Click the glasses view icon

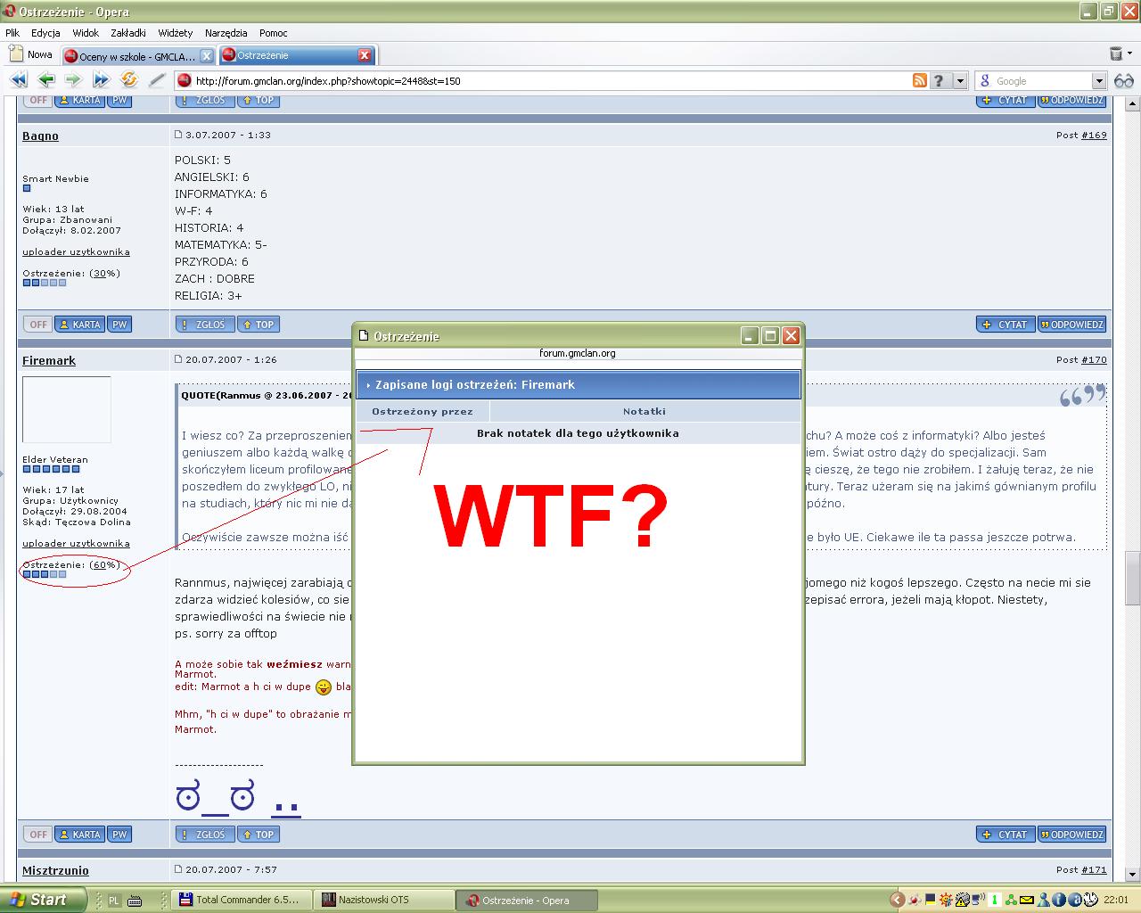point(1124,80)
